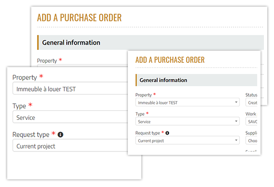Click the Property label in back panel
Screen dimensions: 274x187
pos(47,60)
